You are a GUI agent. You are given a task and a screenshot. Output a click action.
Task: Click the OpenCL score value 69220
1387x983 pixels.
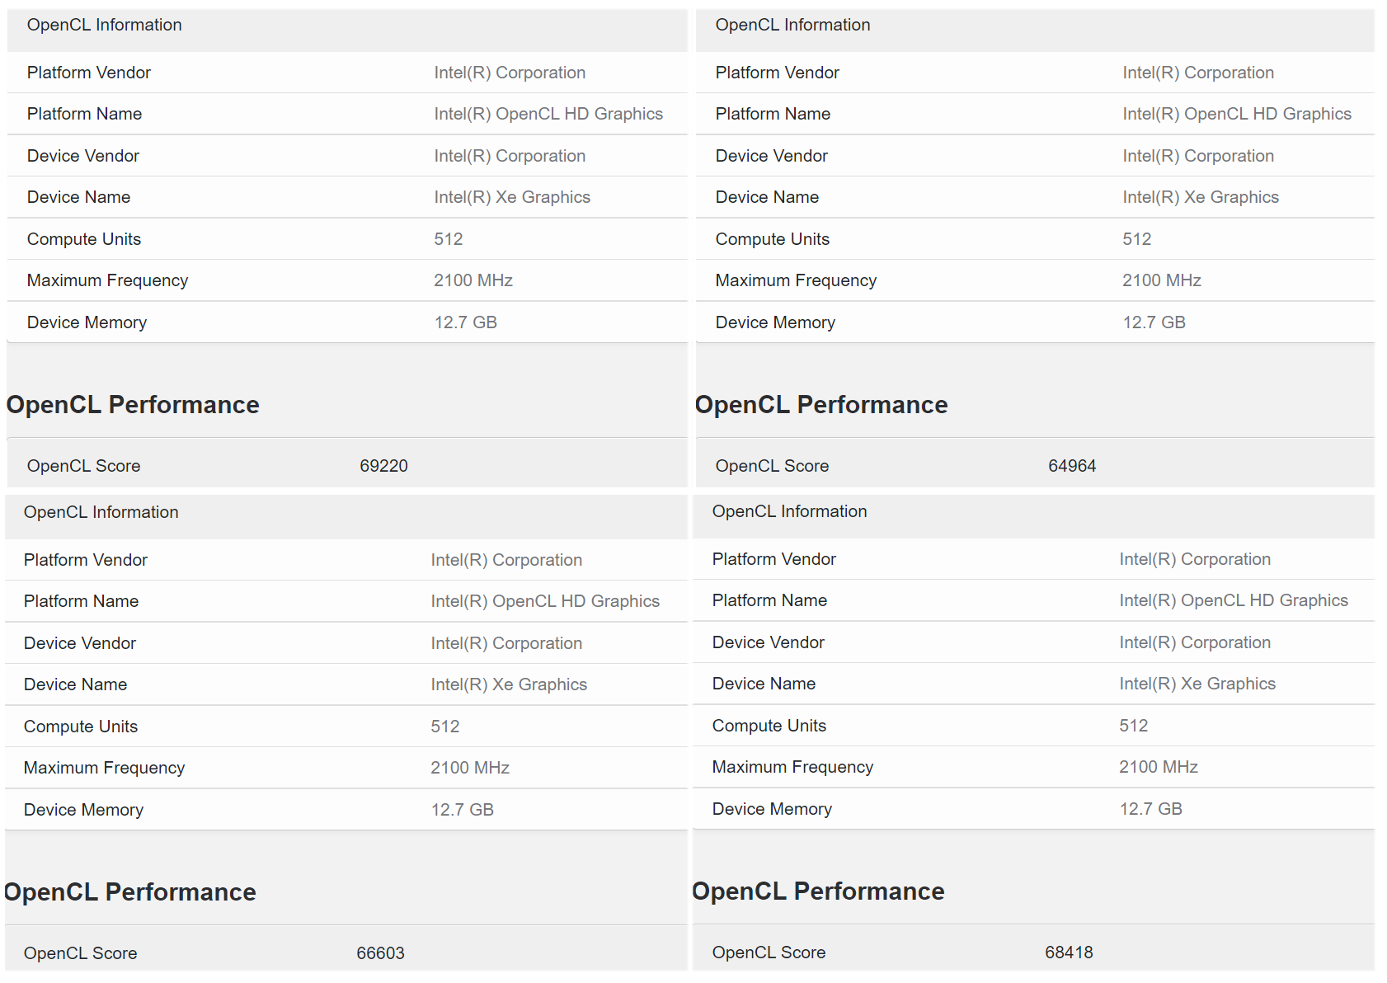point(383,466)
